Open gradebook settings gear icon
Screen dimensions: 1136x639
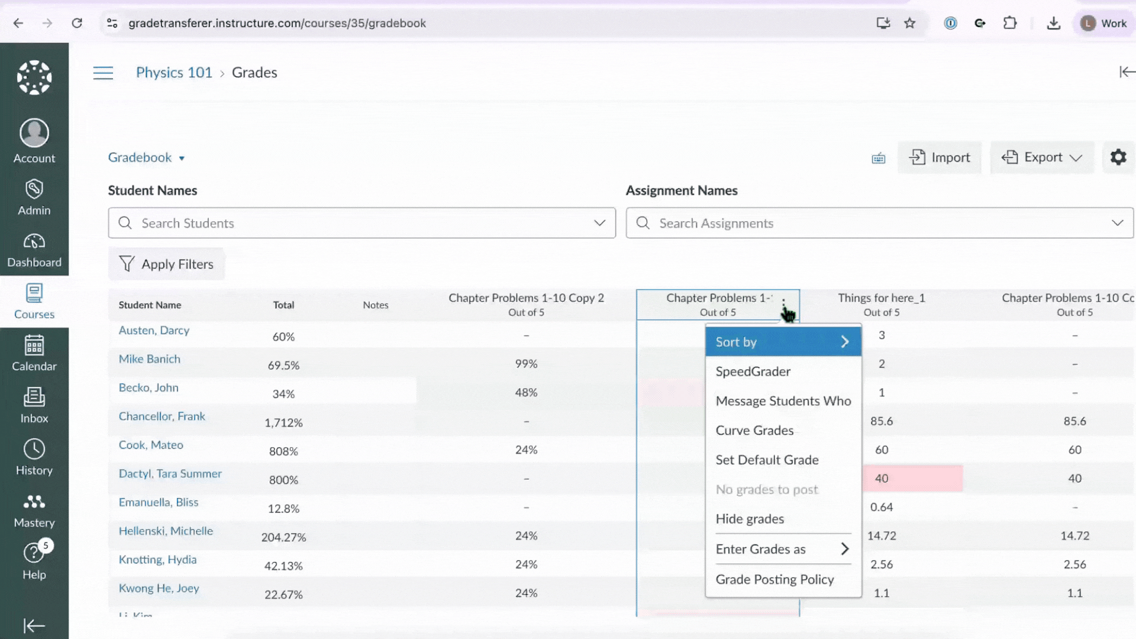point(1118,157)
